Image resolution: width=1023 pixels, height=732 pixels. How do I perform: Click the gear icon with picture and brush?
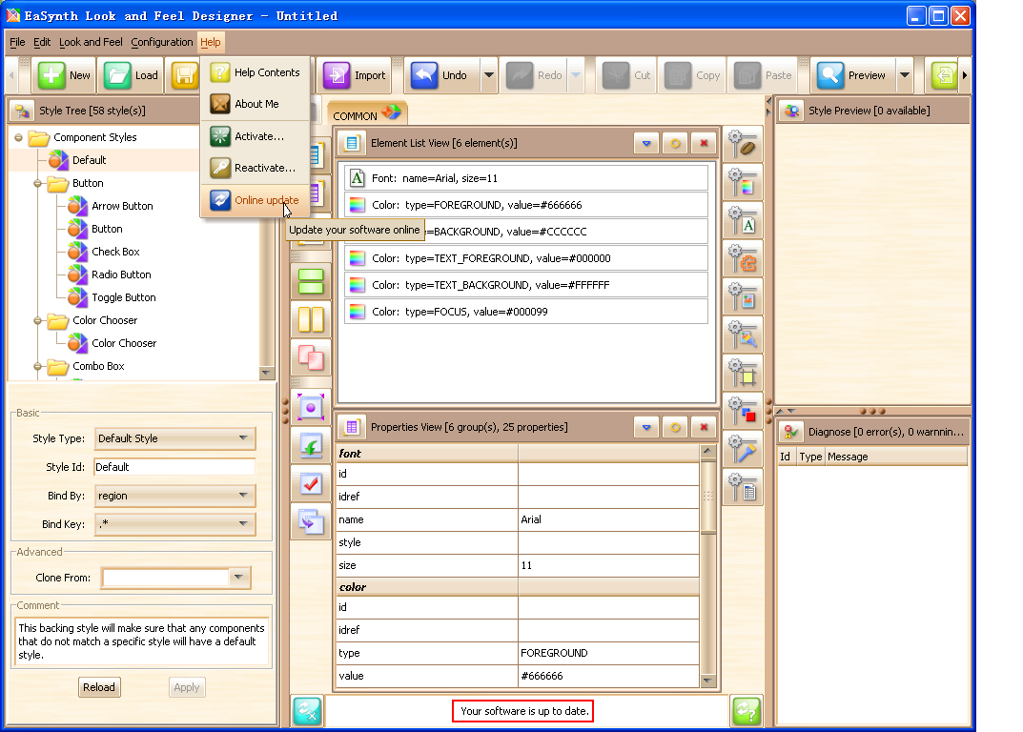[743, 335]
